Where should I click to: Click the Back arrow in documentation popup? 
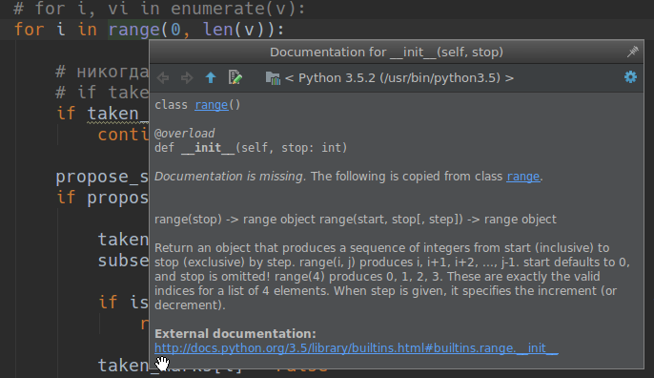pos(163,77)
